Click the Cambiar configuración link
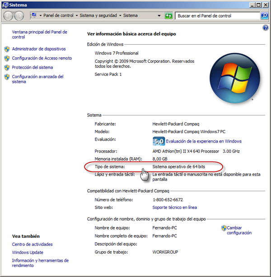The image size is (271, 277). (x=239, y=230)
